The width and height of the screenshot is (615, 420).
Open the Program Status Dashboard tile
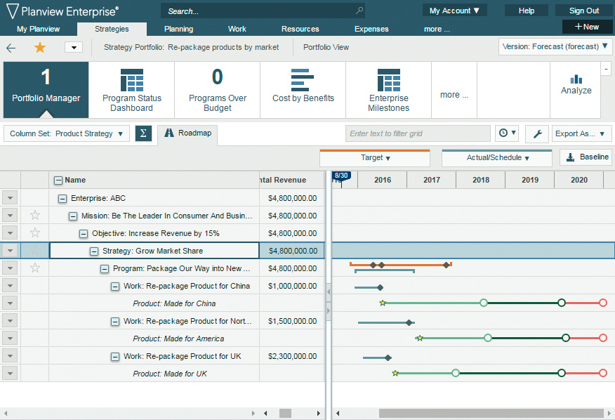coord(131,90)
